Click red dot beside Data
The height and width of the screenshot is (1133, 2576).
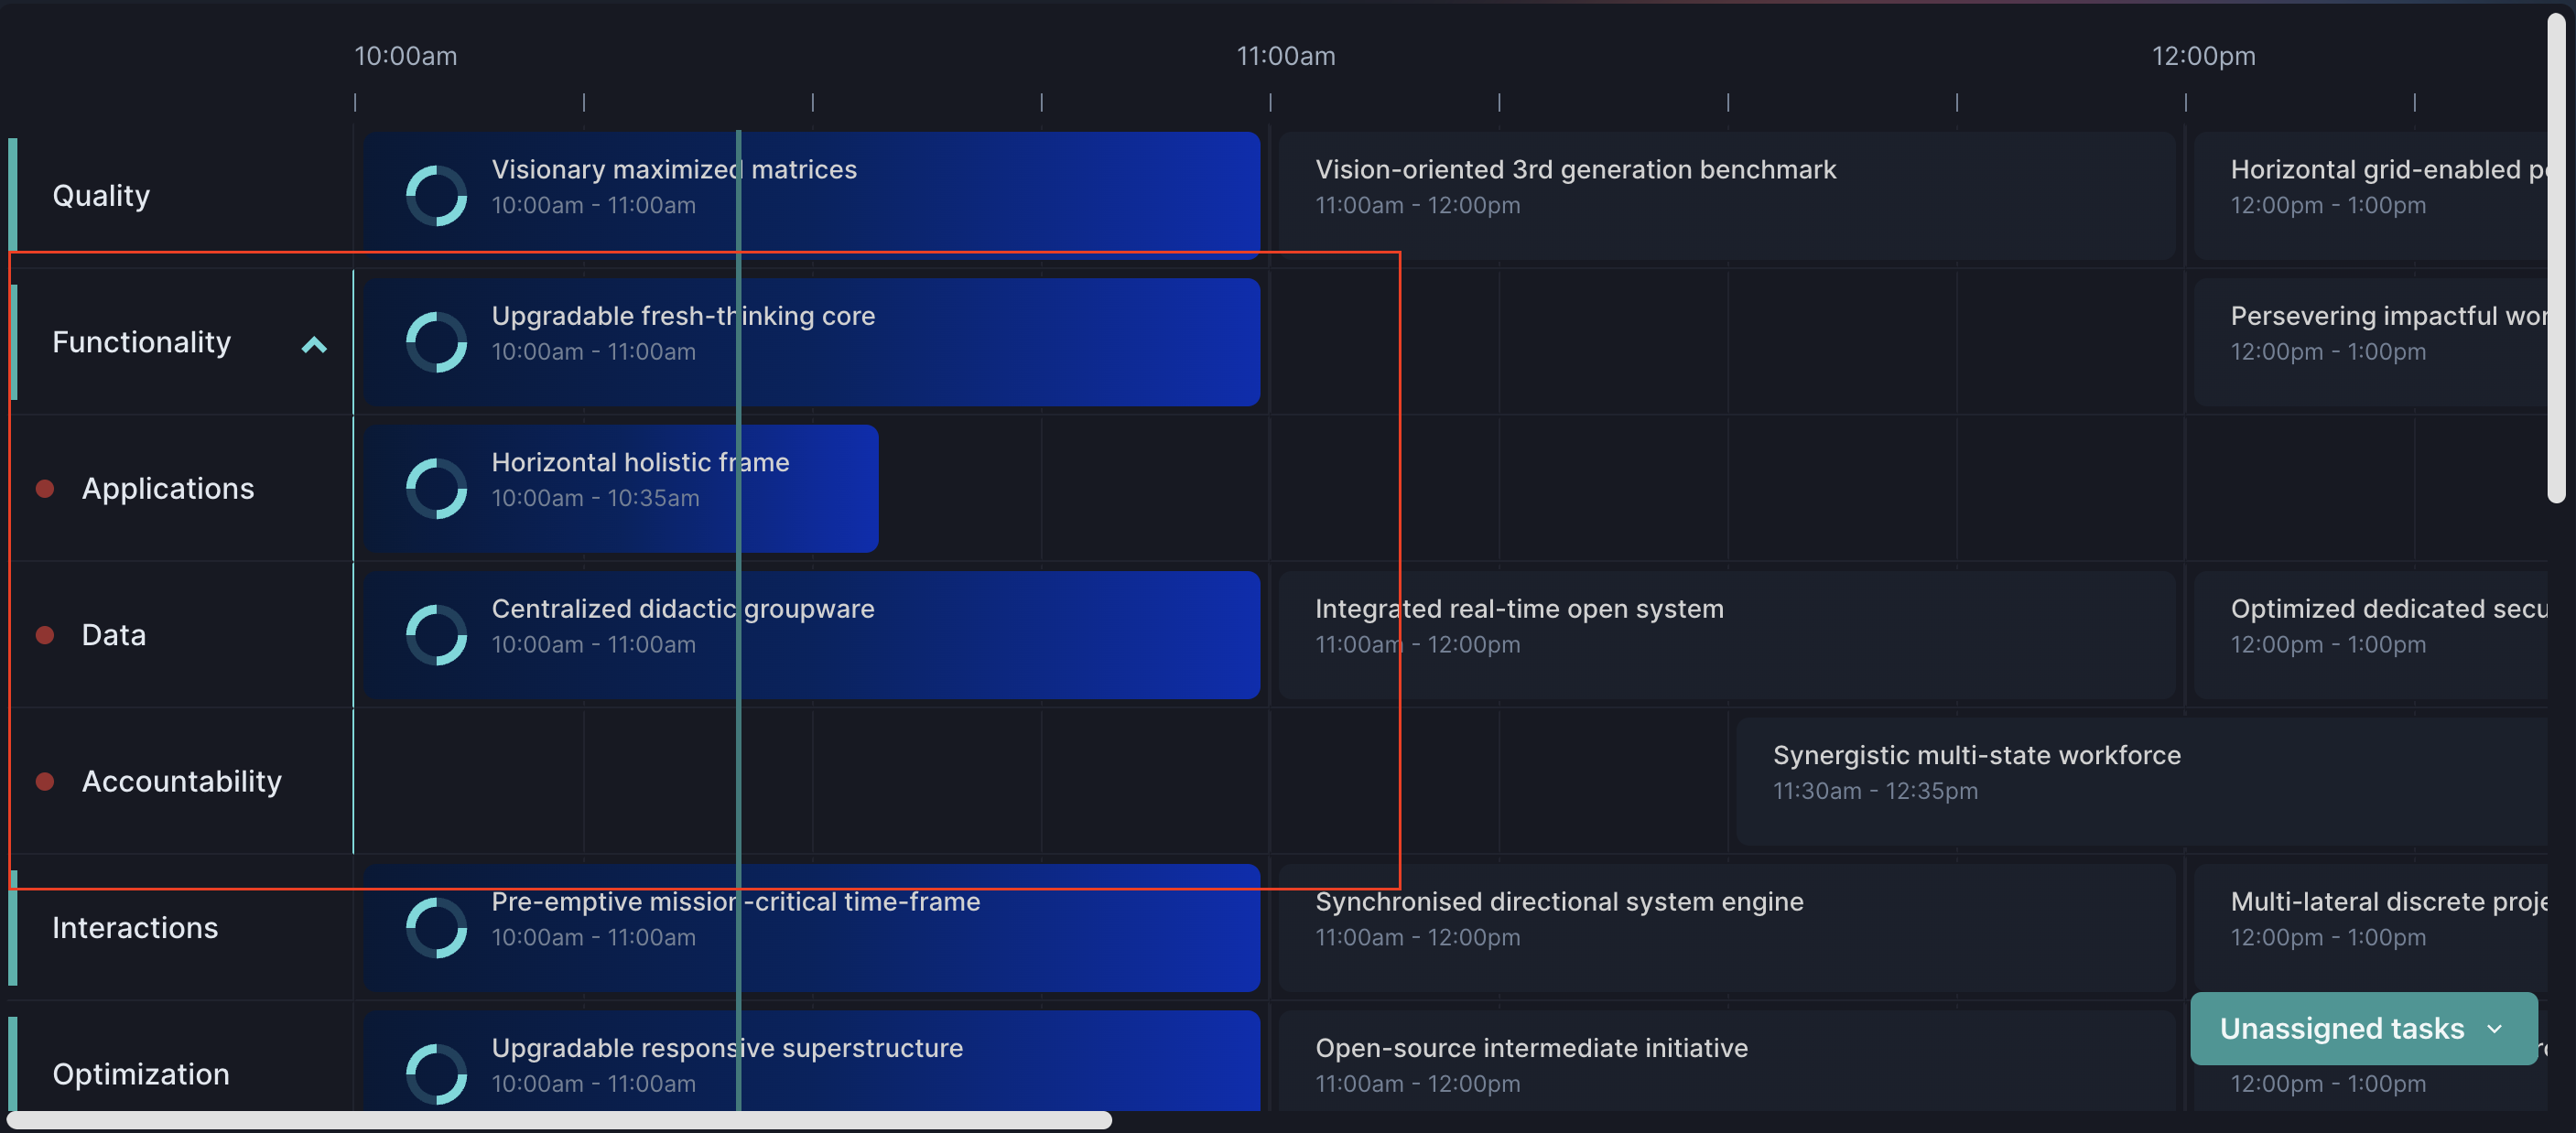(45, 635)
